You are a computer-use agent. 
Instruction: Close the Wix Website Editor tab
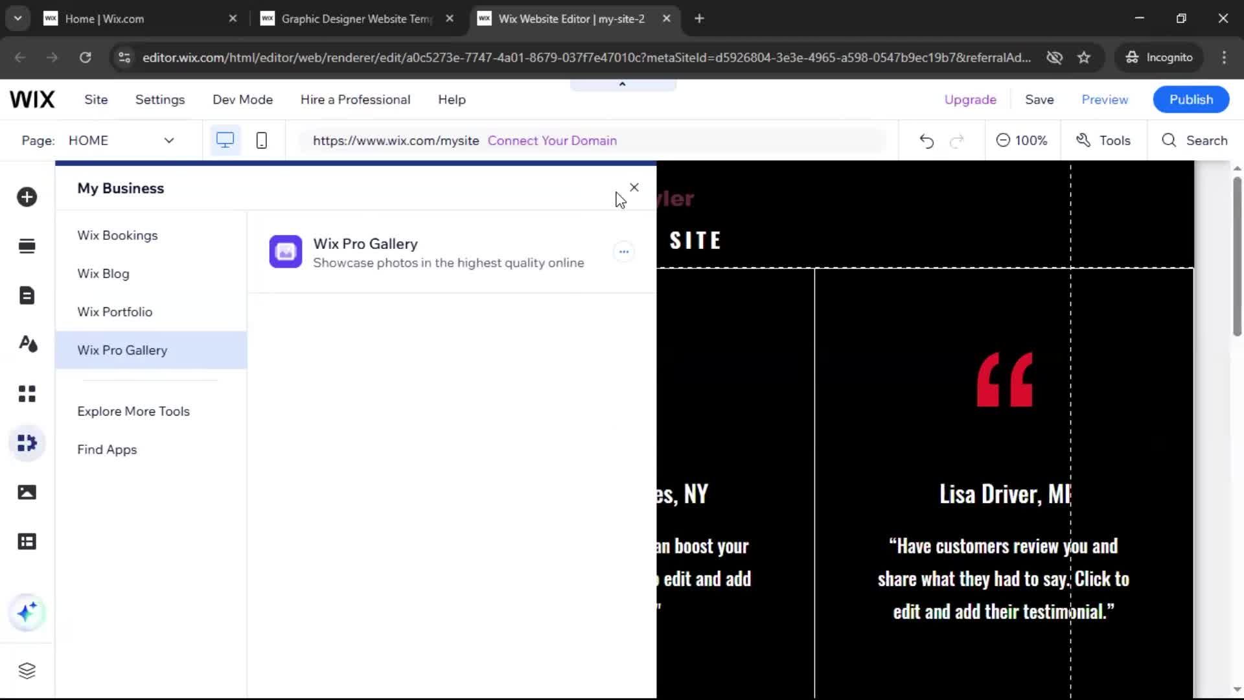pos(666,19)
